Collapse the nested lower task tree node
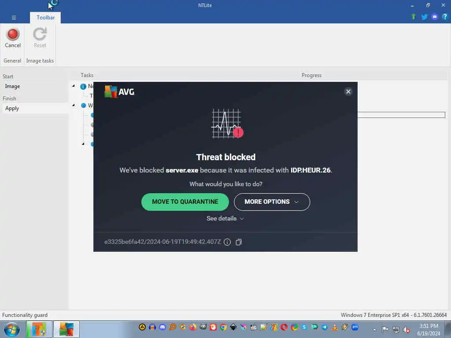451x338 pixels. point(83,144)
